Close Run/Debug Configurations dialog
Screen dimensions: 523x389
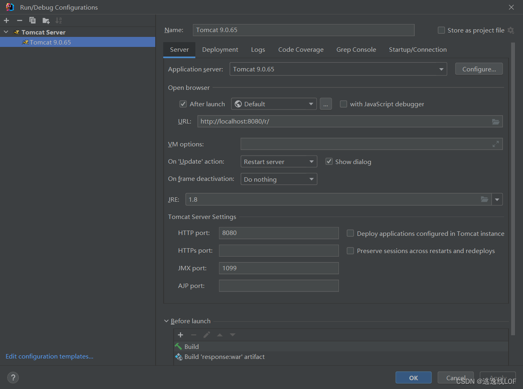pyautogui.click(x=511, y=7)
